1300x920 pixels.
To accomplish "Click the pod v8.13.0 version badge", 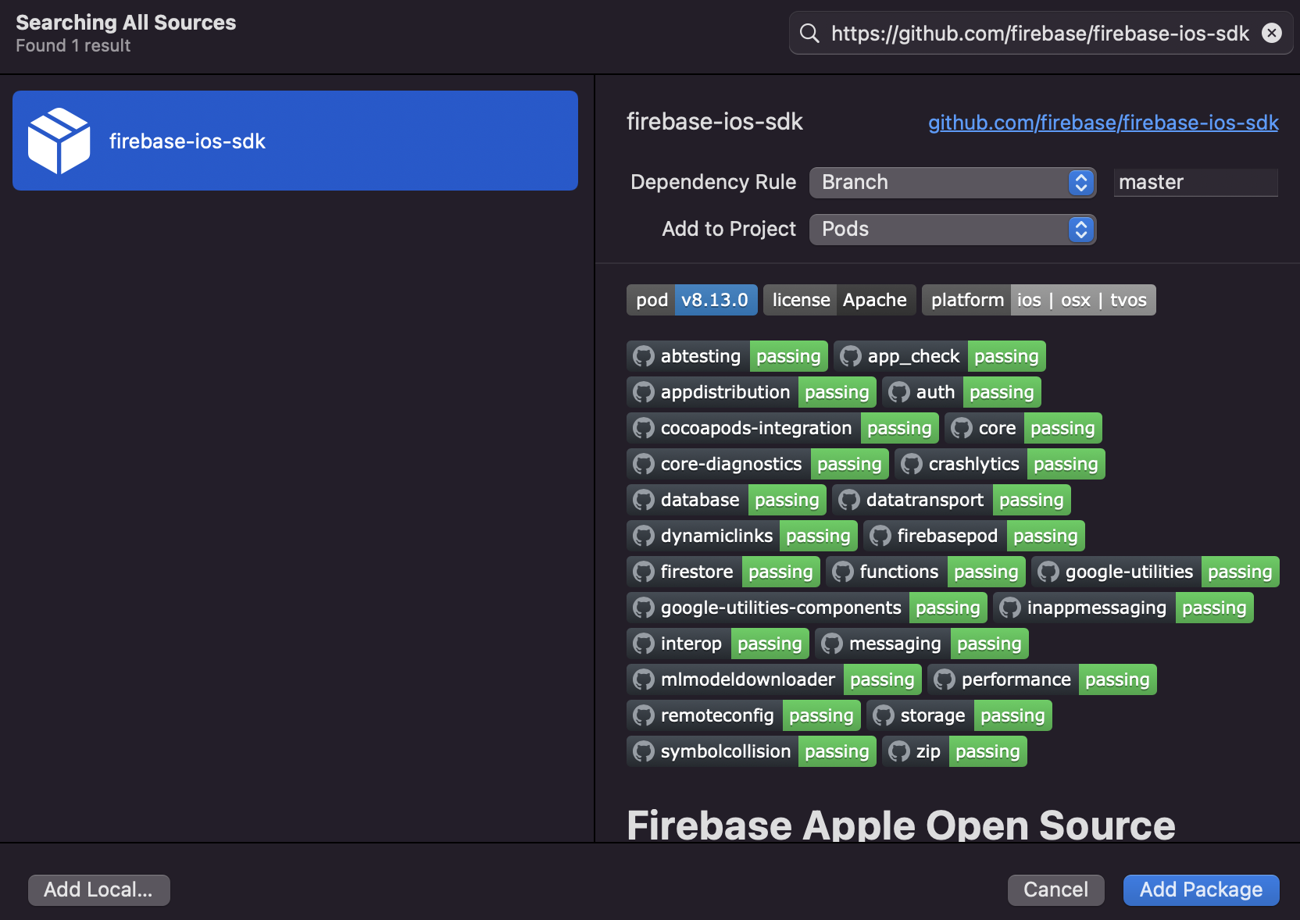I will click(691, 300).
